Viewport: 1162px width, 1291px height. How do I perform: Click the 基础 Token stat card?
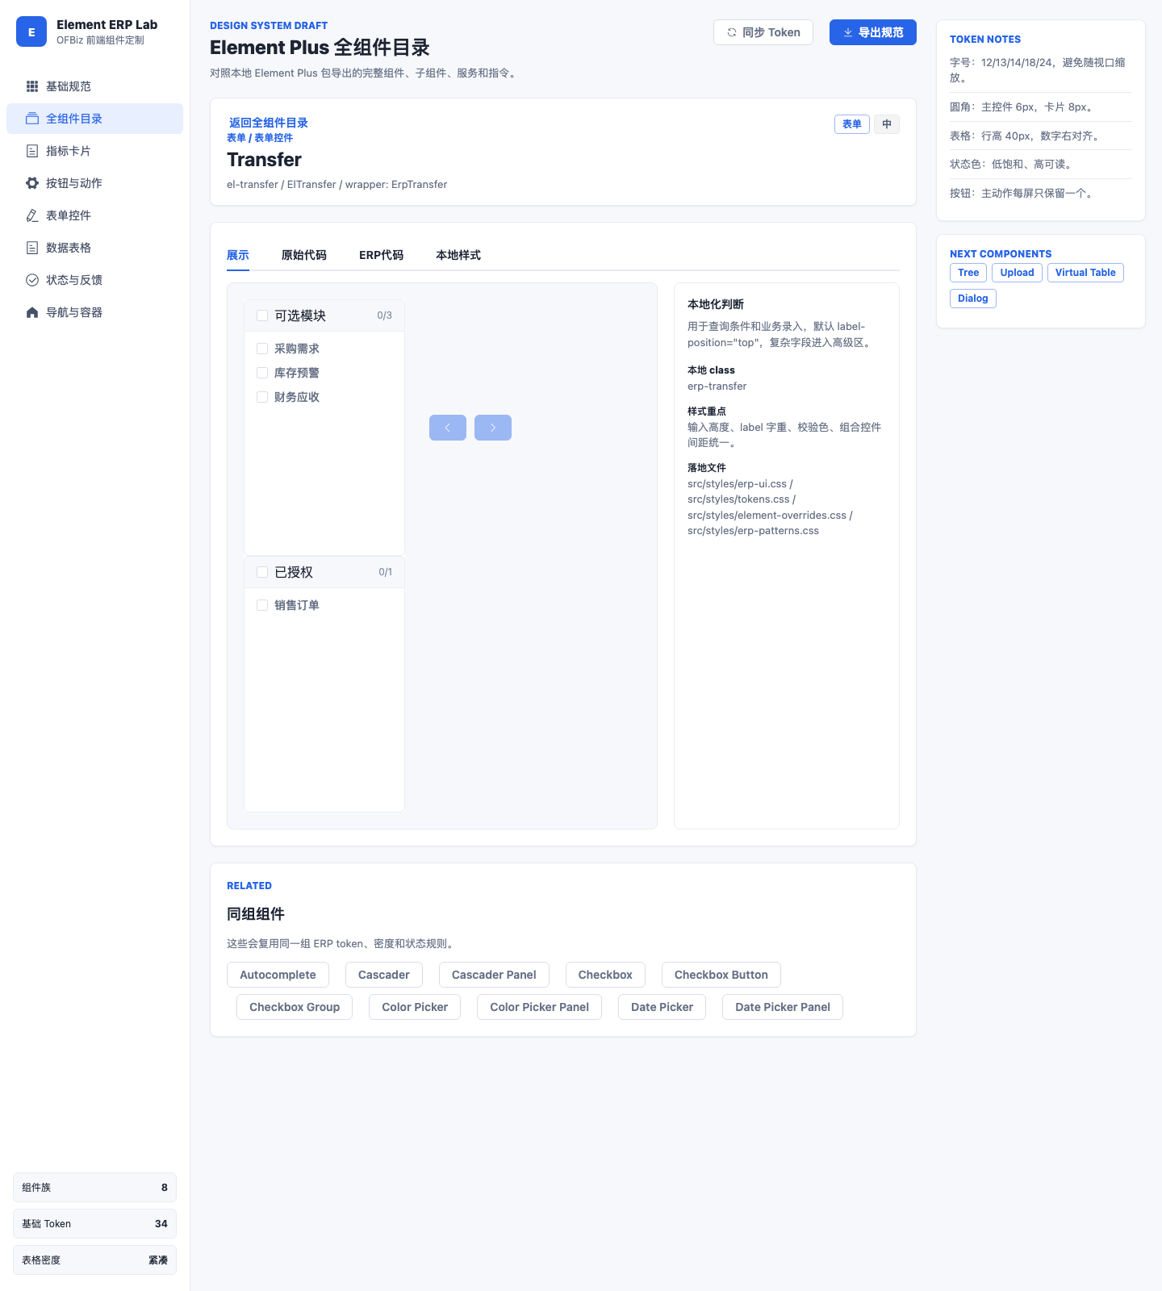point(94,1224)
